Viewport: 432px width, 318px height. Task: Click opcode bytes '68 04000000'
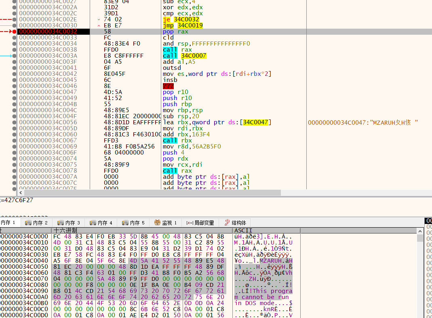123,153
